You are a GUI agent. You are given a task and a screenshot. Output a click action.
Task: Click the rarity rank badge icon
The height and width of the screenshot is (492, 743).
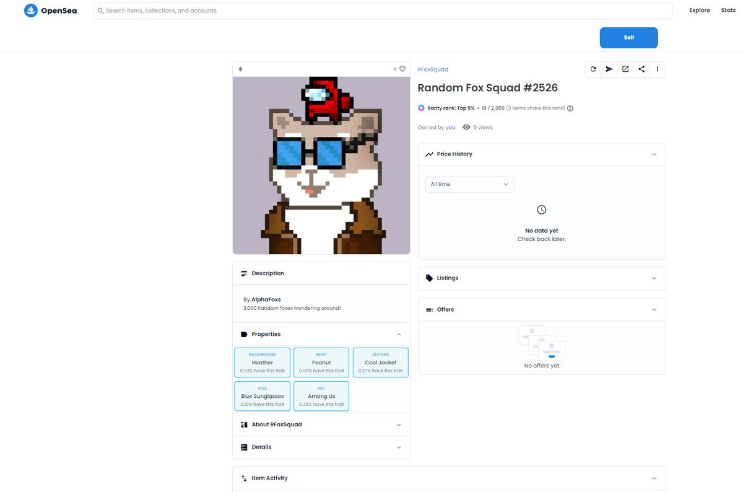point(421,108)
